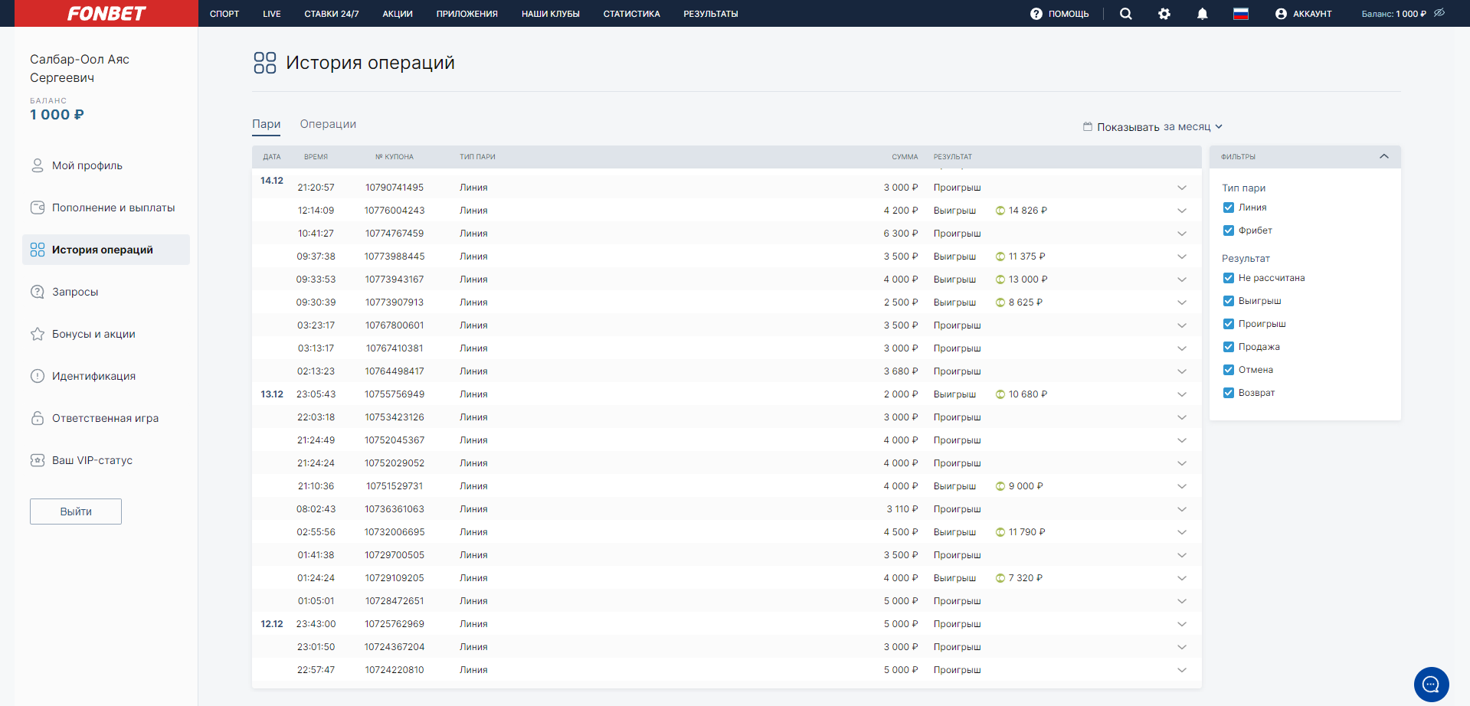Click the FONBET logo

pyautogui.click(x=106, y=14)
